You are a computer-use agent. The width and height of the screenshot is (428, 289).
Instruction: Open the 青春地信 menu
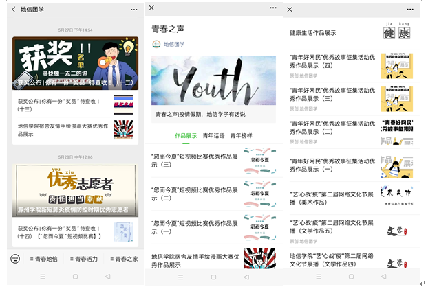tap(43, 259)
